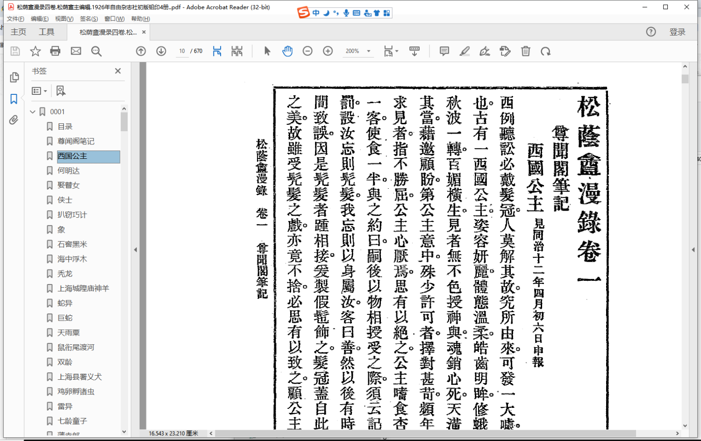Go to the 蛇异 bookmark
Screen dimensions: 701x441
65,303
